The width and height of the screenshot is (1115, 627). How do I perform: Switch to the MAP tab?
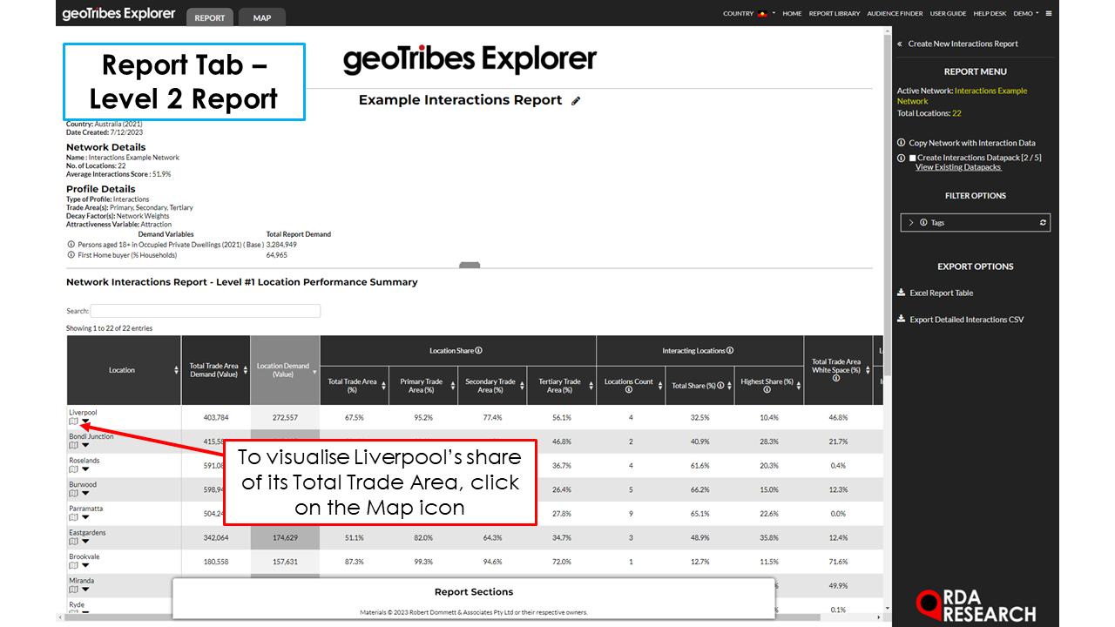pos(262,17)
